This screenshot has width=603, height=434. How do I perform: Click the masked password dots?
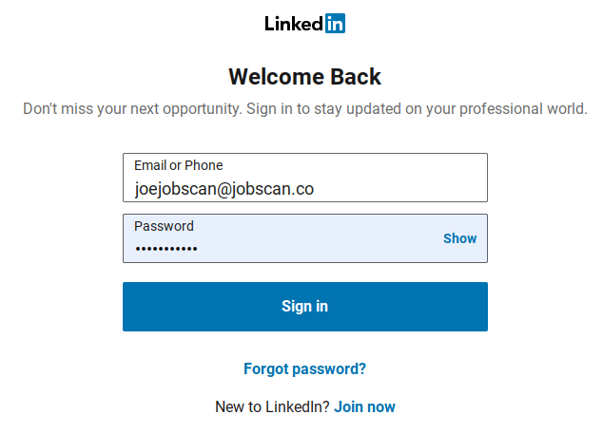point(166,249)
